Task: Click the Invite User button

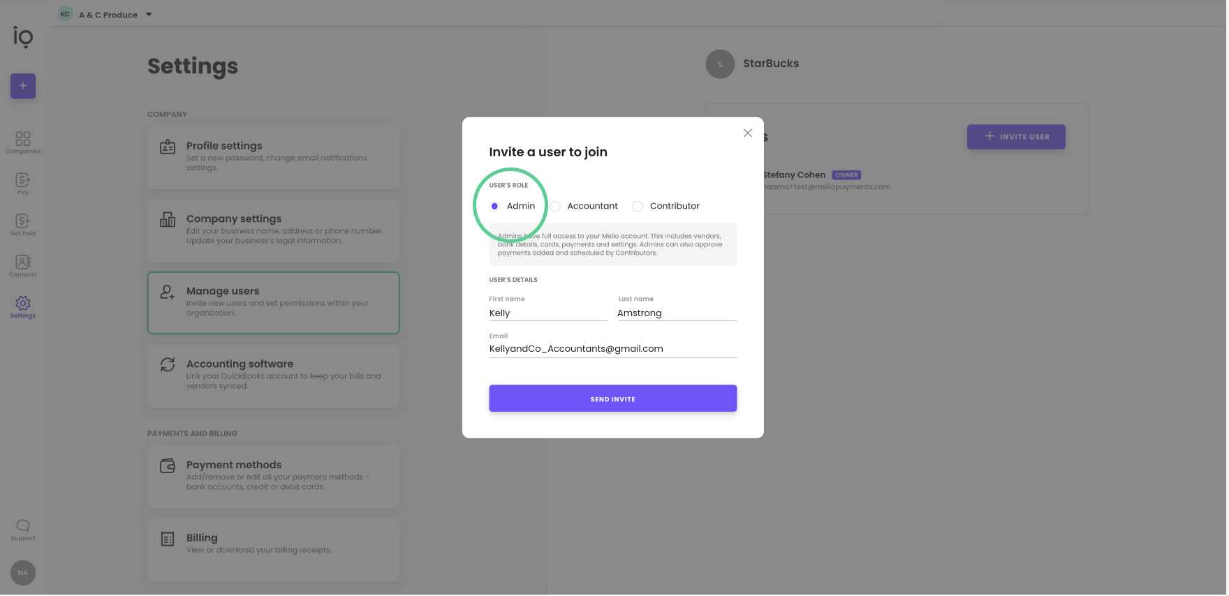Action: 1016,137
